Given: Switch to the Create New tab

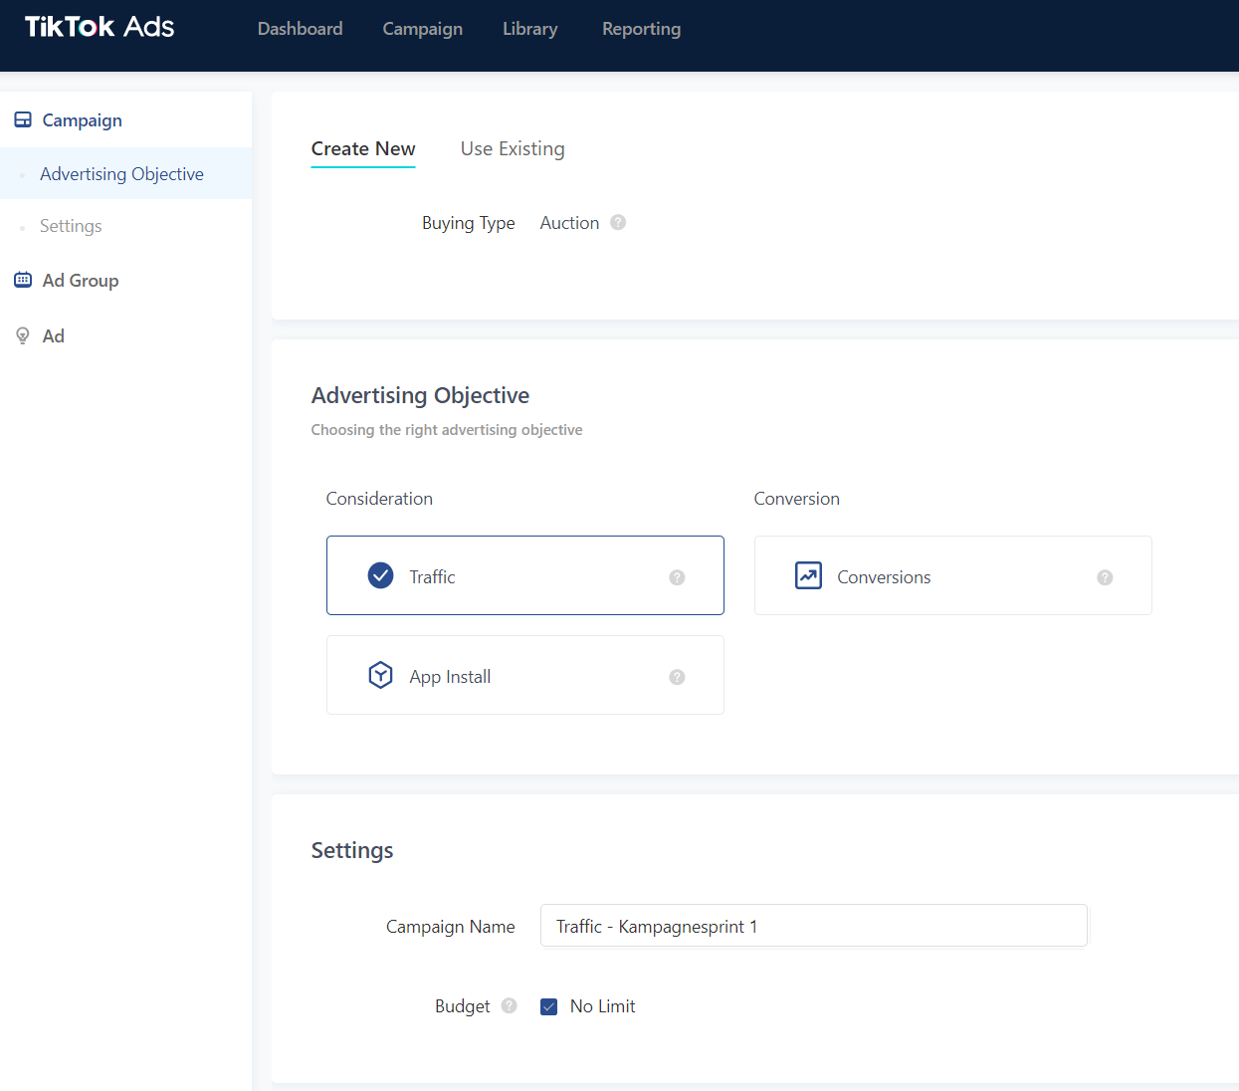Looking at the screenshot, I should coord(363,149).
